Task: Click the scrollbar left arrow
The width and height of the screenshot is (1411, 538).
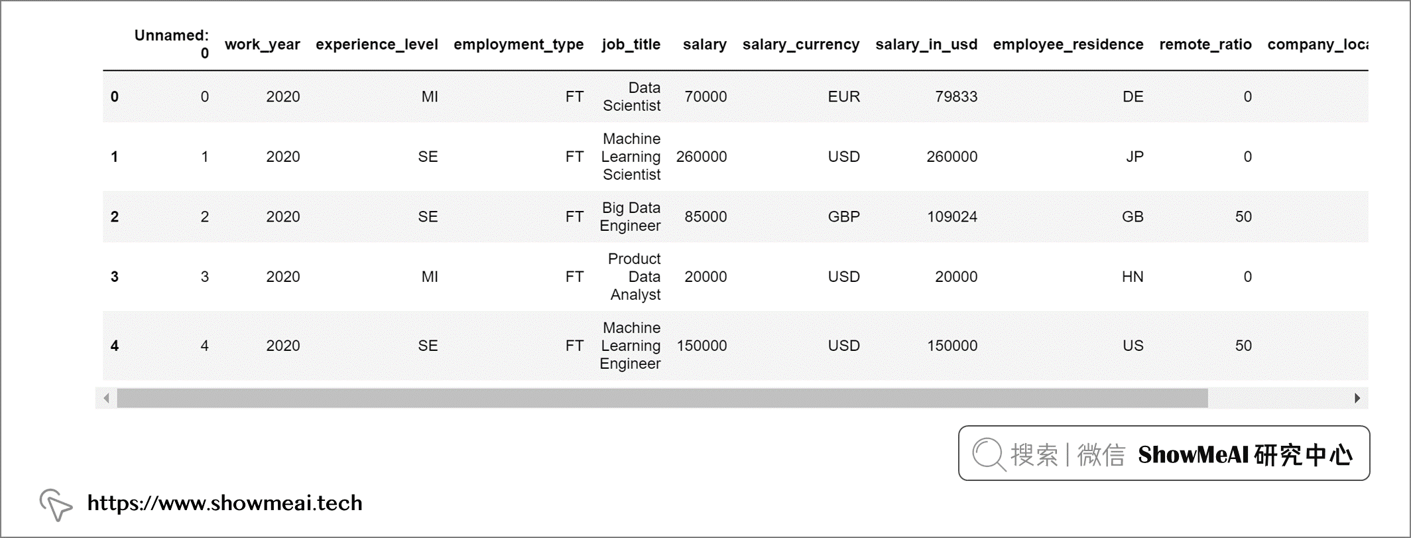Action: (x=106, y=398)
